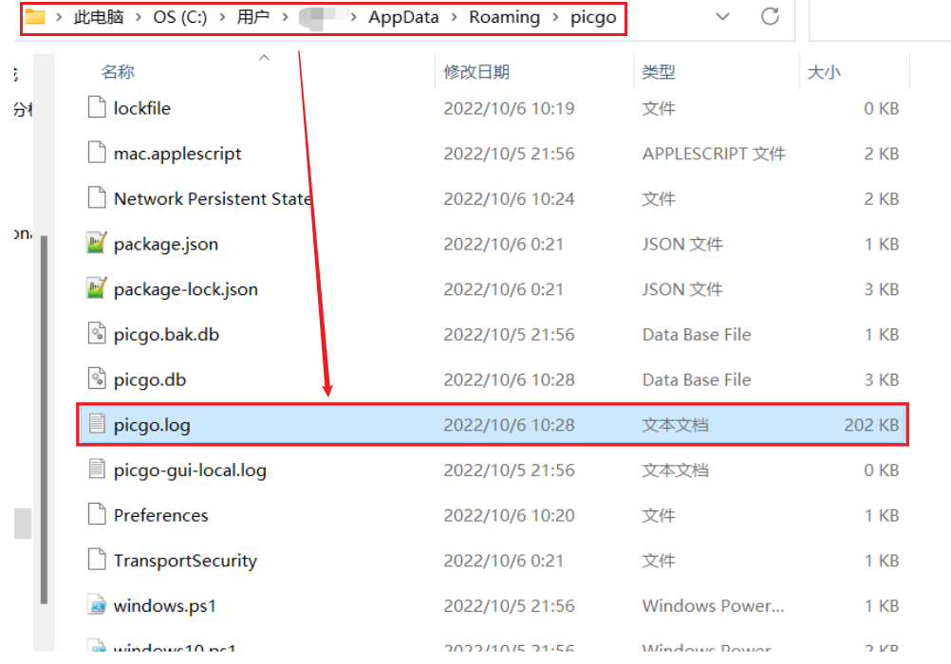Click the picgo-gui-local.log document icon
951x664 pixels.
(x=97, y=470)
